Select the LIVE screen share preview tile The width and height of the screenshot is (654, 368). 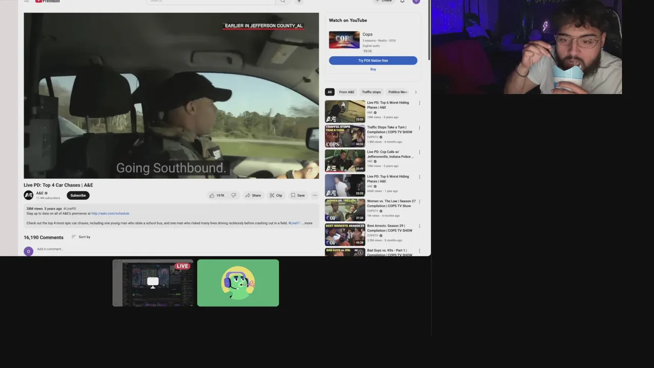pyautogui.click(x=153, y=283)
